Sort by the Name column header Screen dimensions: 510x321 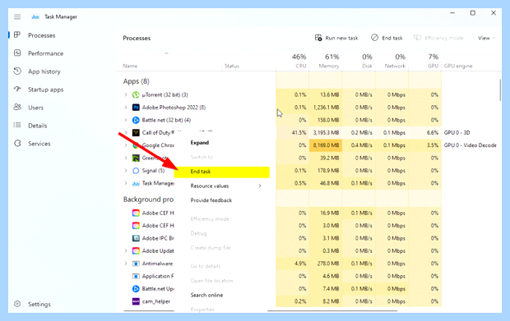(130, 66)
